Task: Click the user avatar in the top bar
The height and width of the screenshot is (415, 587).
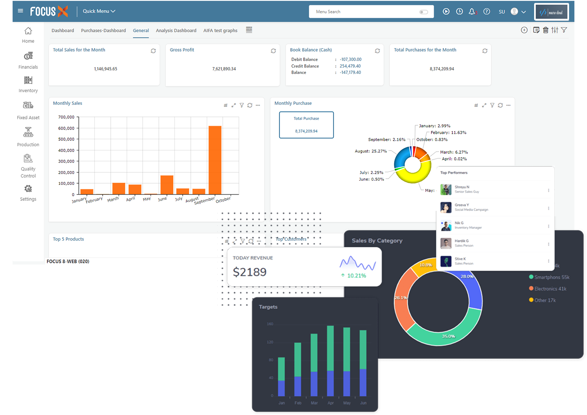Action: coord(514,12)
